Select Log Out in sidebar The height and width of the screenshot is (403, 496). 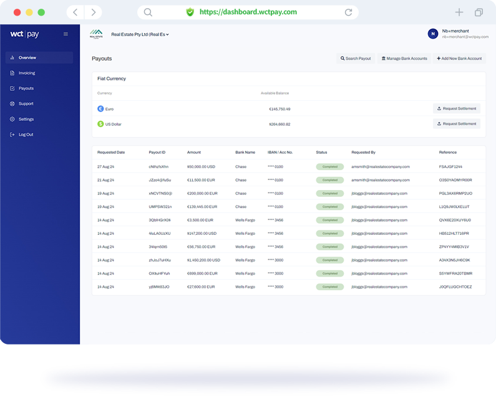tap(26, 135)
